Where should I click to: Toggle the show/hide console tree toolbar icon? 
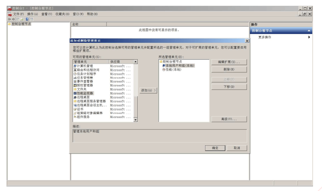[18, 19]
